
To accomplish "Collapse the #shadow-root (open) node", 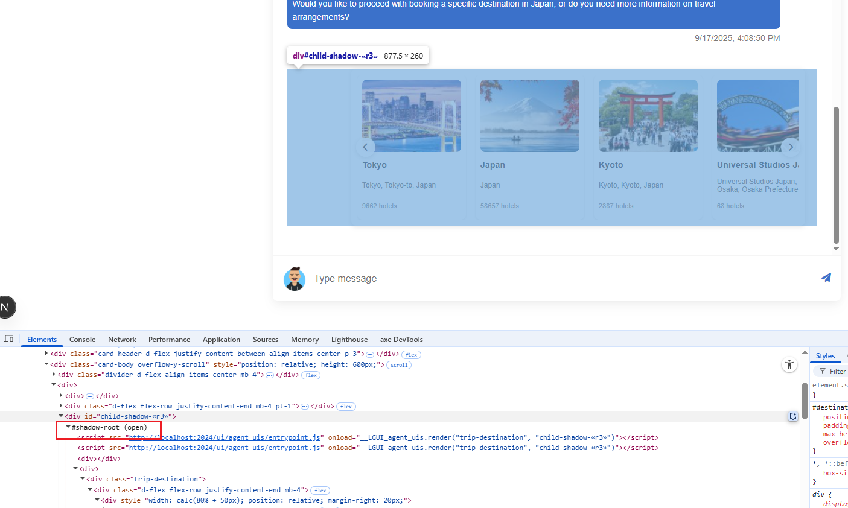I will [x=68, y=427].
